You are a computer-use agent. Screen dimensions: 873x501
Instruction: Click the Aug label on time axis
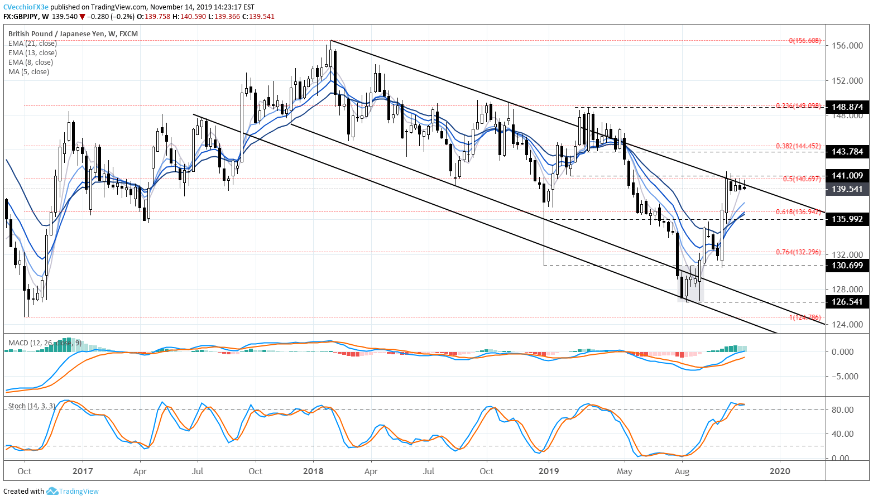(x=682, y=471)
